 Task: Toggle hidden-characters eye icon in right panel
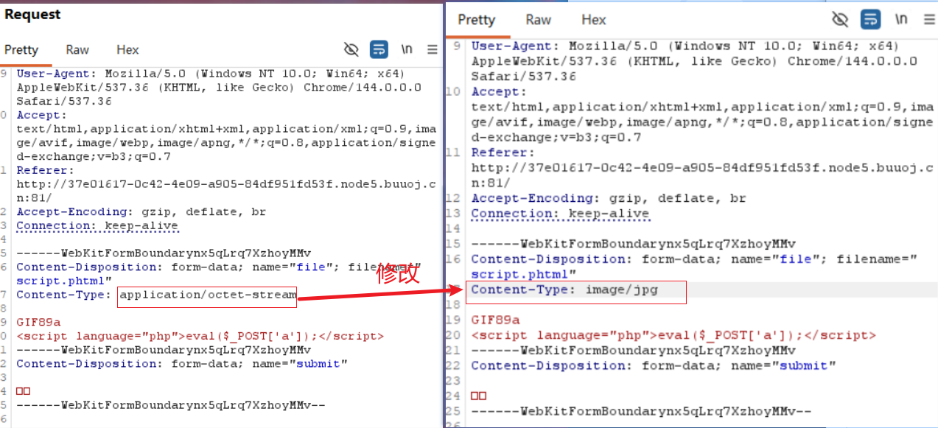840,19
